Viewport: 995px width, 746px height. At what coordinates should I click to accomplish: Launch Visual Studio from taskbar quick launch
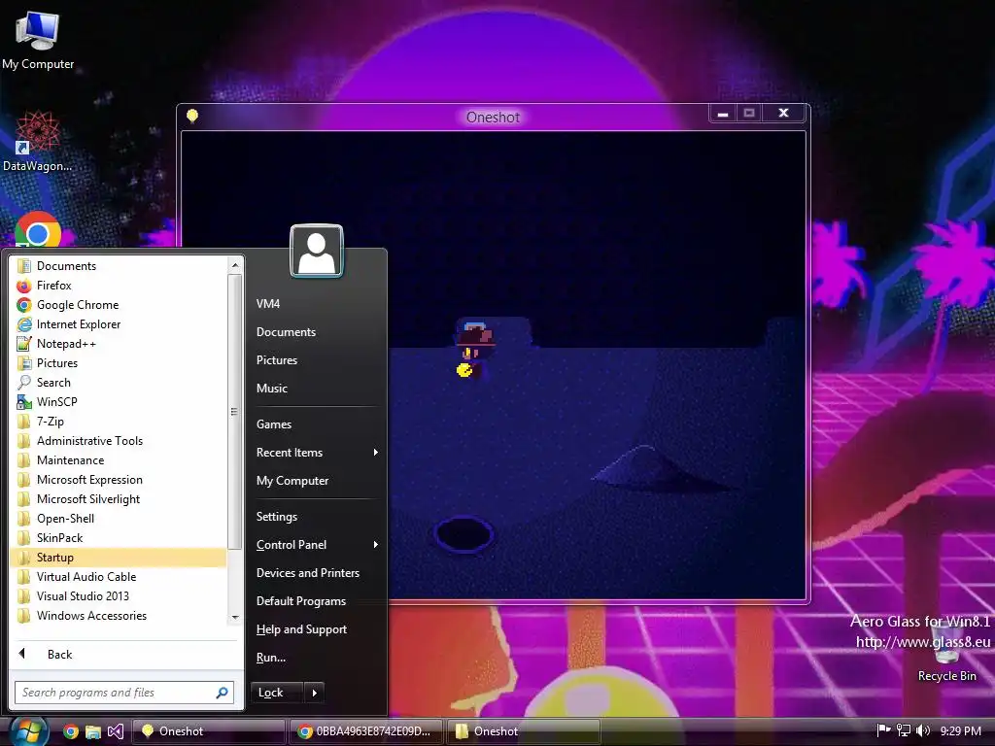point(116,731)
